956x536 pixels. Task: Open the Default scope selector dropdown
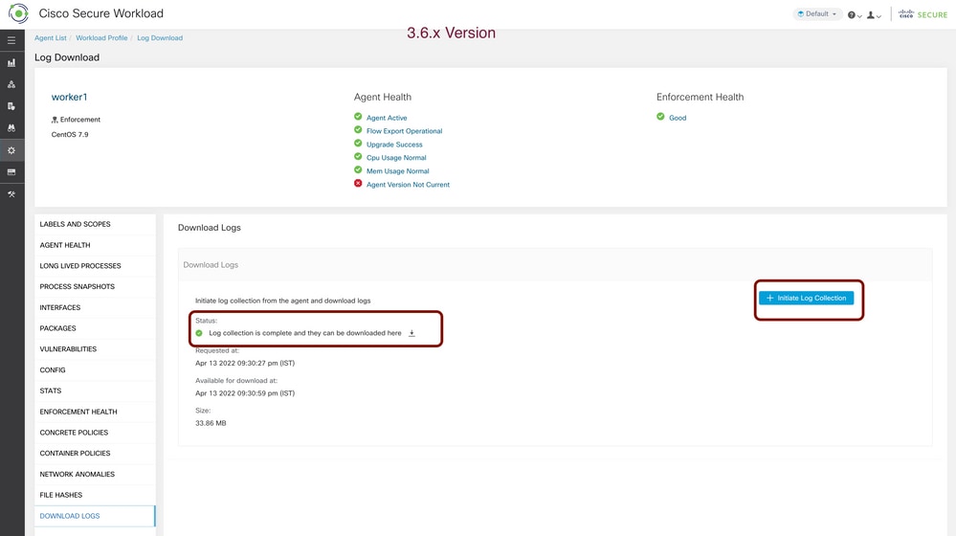[817, 14]
